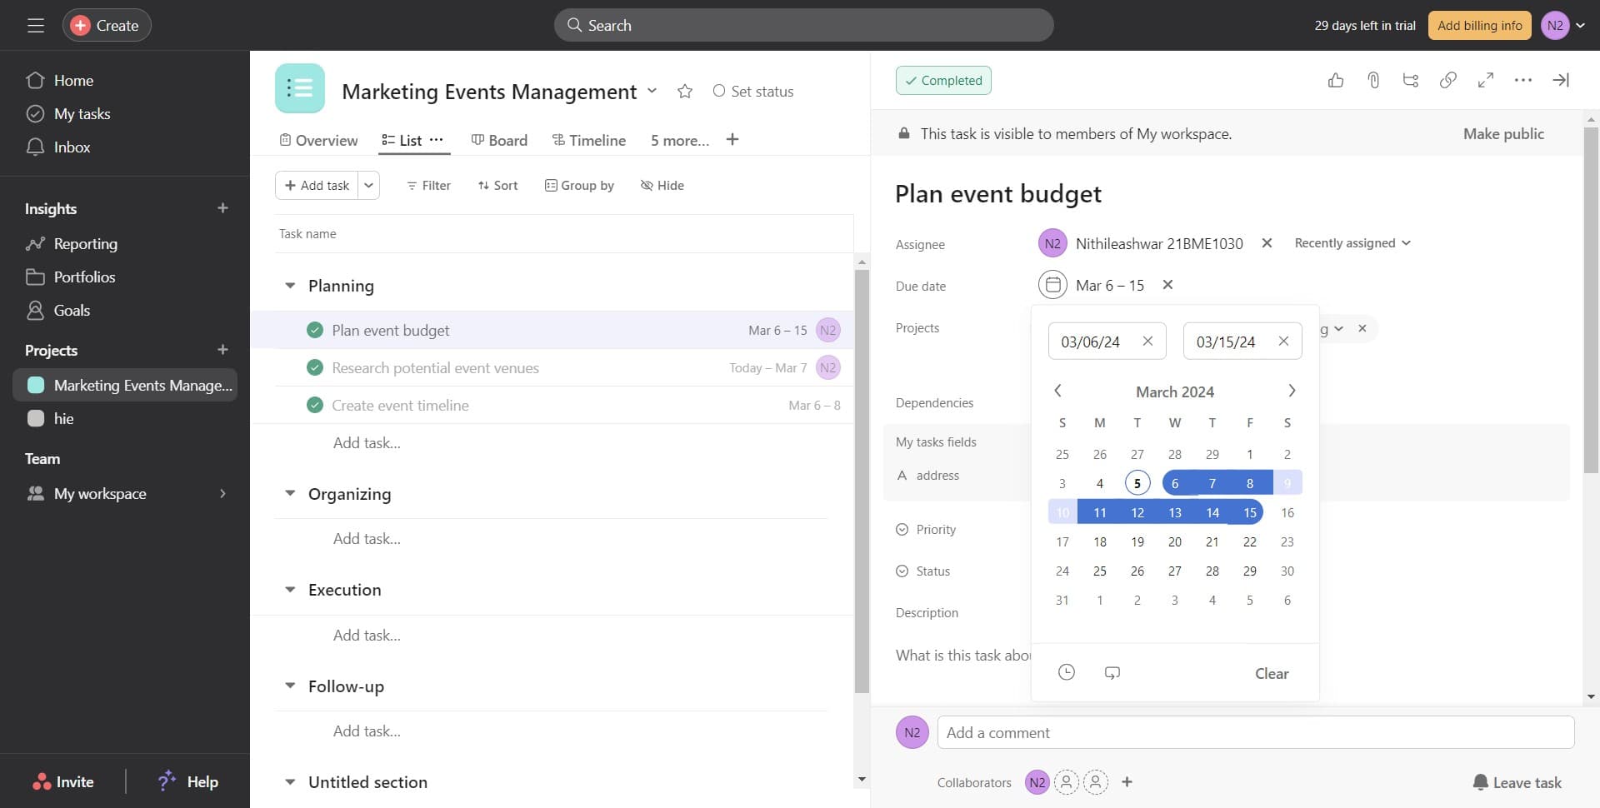This screenshot has width=1600, height=808.
Task: Click the thumbs-up like icon
Action: coord(1336,80)
